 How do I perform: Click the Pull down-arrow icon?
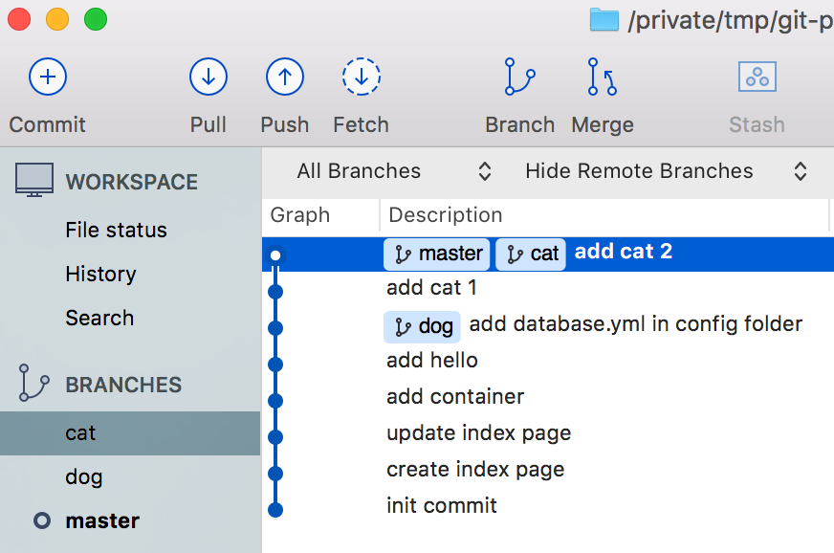[208, 77]
